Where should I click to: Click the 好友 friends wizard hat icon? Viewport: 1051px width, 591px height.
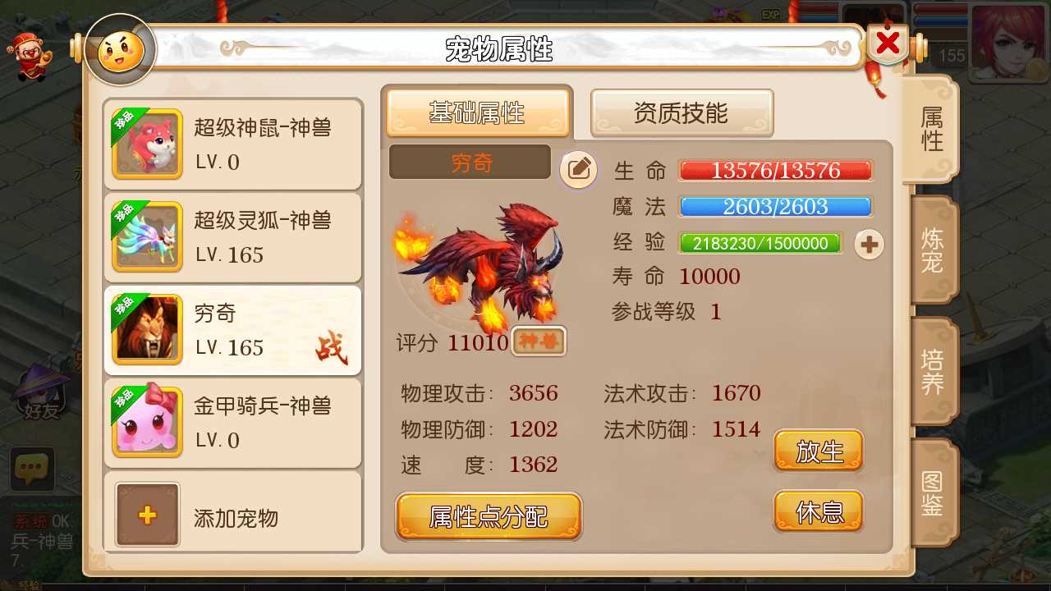tap(39, 392)
